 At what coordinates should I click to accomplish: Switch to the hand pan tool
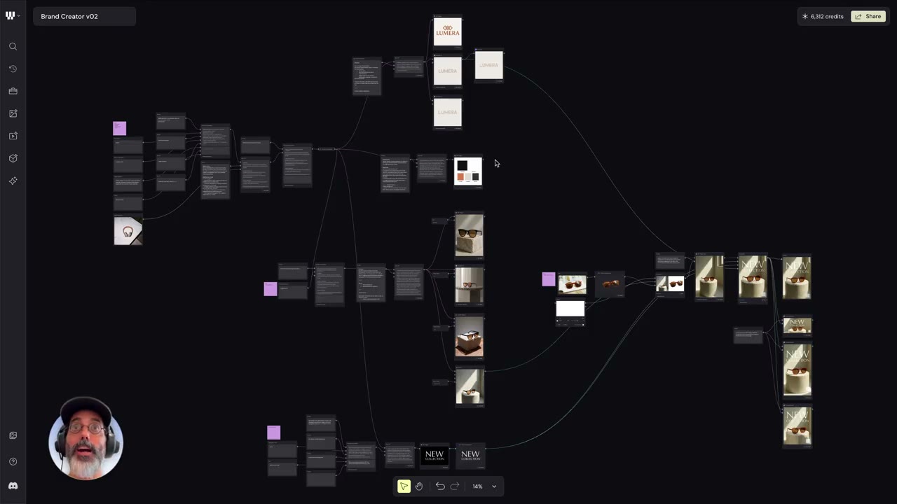(419, 486)
